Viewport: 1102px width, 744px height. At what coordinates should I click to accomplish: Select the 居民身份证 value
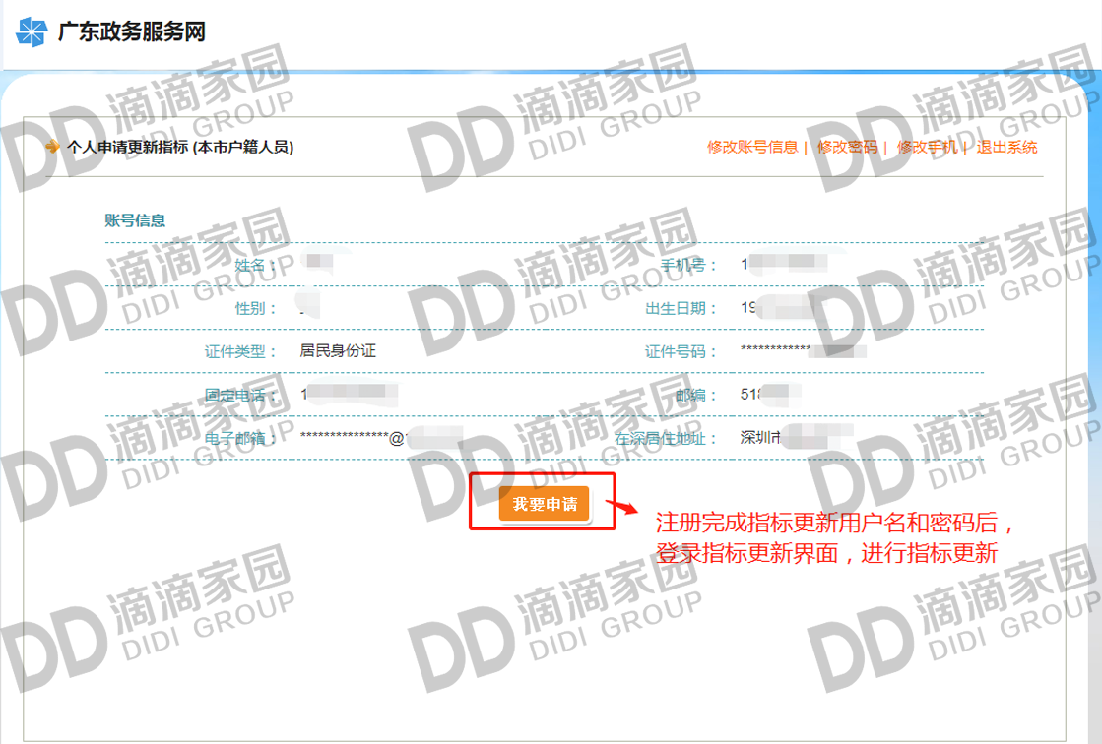coord(338,350)
